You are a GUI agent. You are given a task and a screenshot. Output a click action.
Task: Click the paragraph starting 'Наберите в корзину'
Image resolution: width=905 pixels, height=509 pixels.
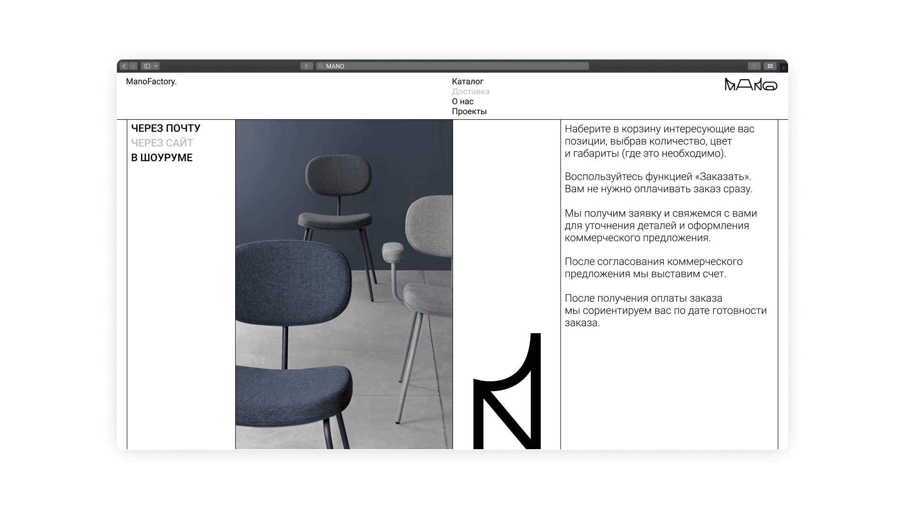[659, 141]
